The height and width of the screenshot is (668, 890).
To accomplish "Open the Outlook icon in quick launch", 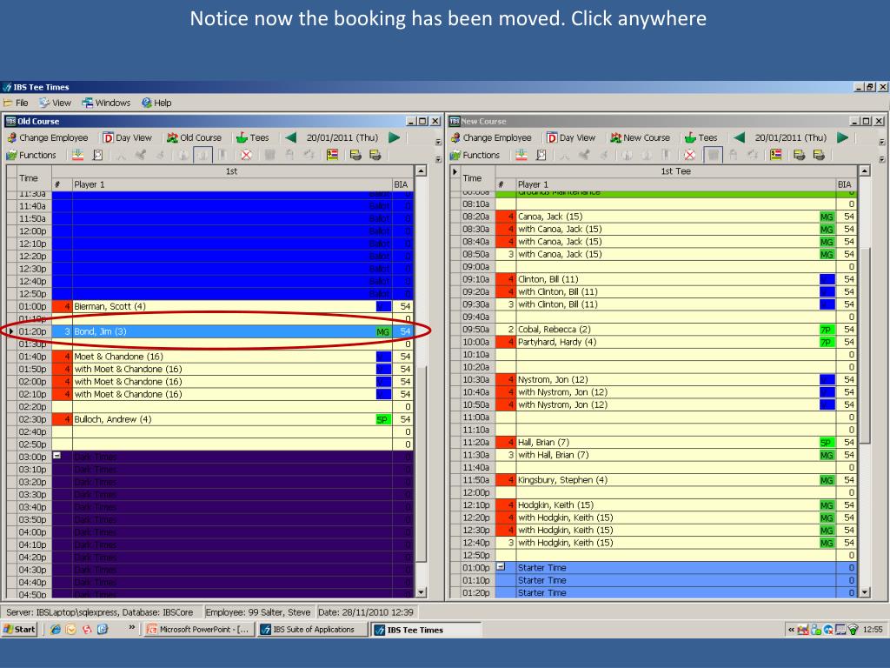I will click(x=71, y=630).
